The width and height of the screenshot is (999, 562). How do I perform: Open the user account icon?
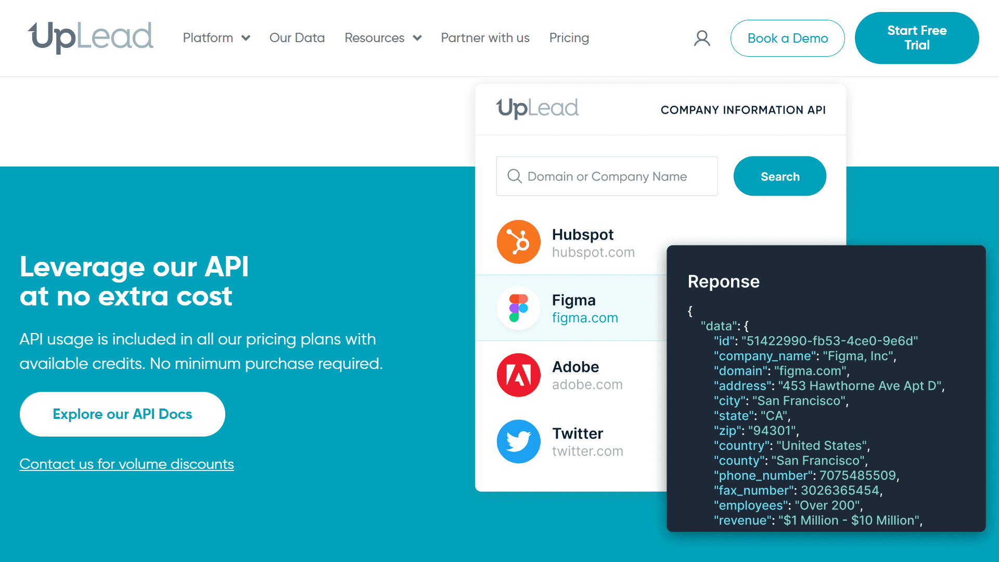tap(702, 38)
